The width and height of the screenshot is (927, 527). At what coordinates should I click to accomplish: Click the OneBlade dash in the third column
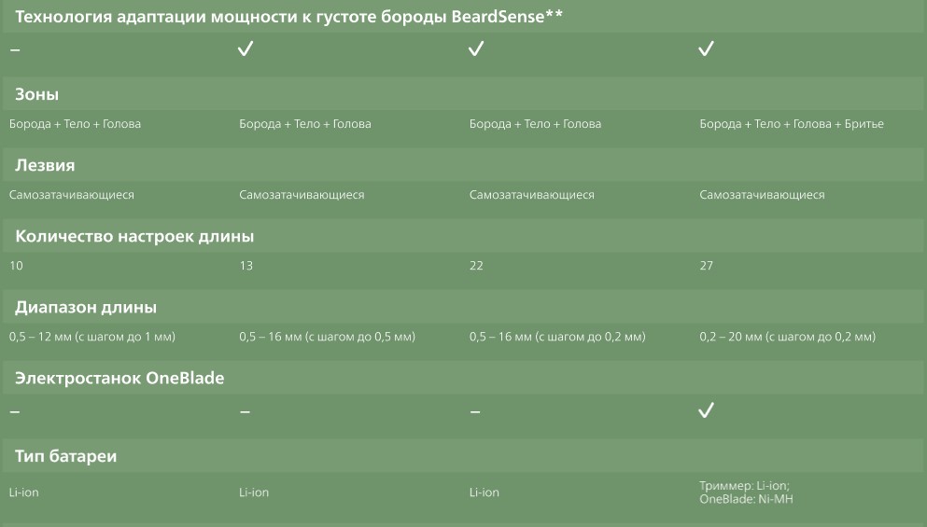click(475, 410)
